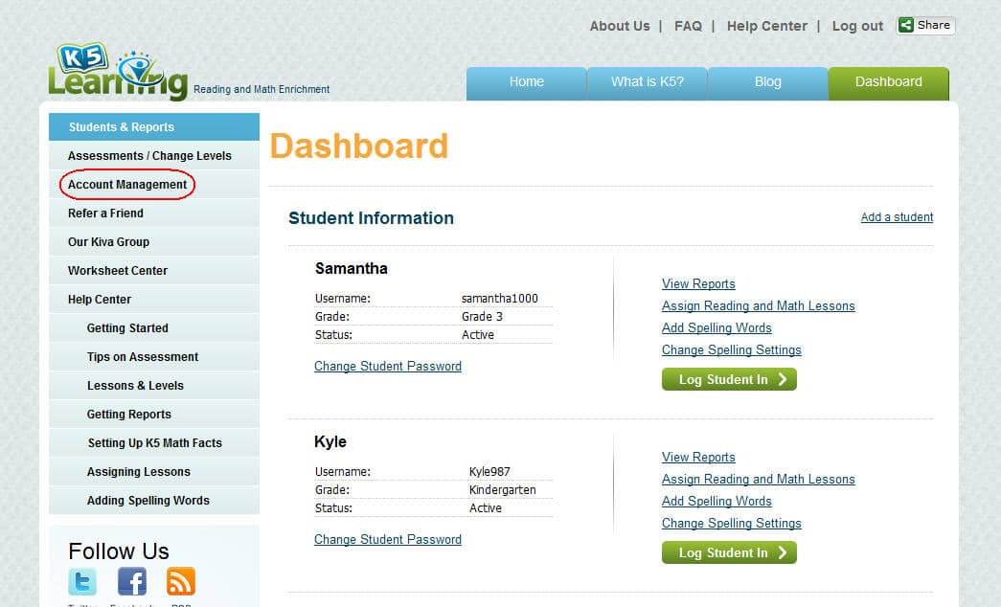Go to Help Center in top bar
The width and height of the screenshot is (1001, 607).
(x=766, y=26)
